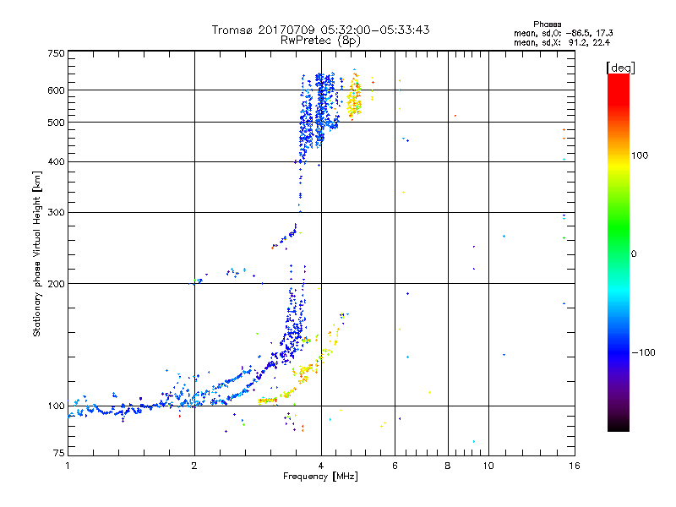Click the blue trace segment between 250 and 300 km
The width and height of the screenshot is (676, 507).
285,237
